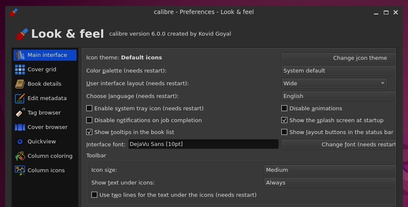
Task: Select the Quickview eye icon
Action: pyautogui.click(x=20, y=142)
